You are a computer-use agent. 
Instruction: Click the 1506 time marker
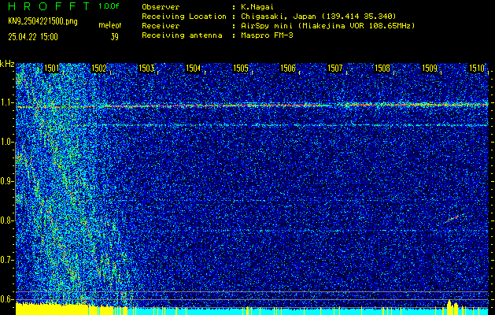(288, 69)
